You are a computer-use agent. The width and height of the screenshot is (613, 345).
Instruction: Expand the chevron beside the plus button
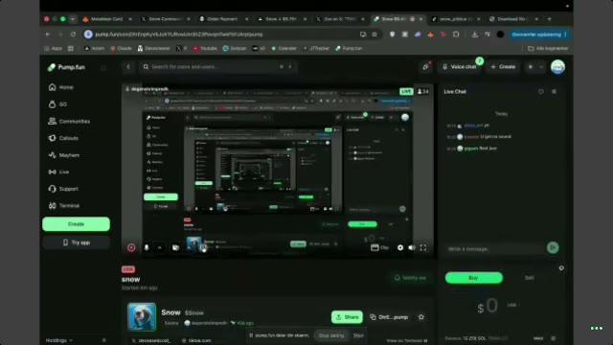point(541,67)
